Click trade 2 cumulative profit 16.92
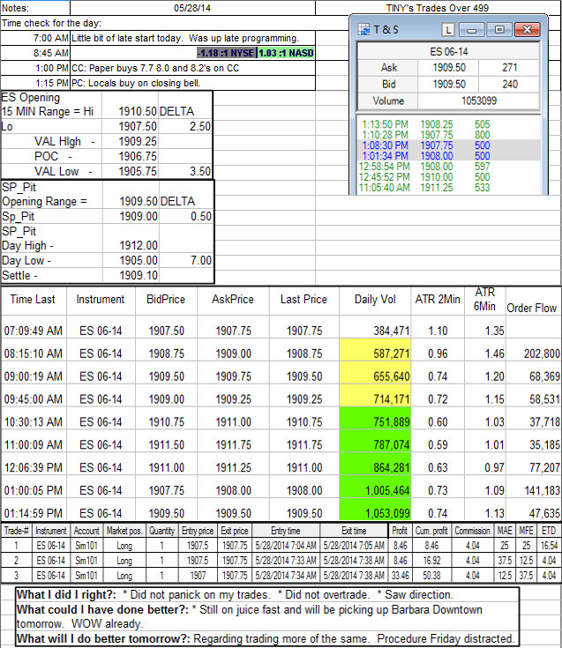562x648 pixels. point(431,561)
